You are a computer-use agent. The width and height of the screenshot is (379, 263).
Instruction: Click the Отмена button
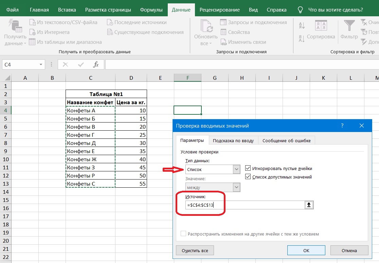click(349, 250)
